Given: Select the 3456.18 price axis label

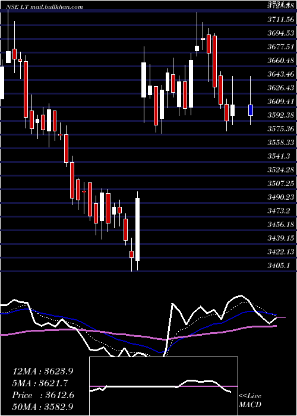Looking at the screenshot, I should [x=281, y=225].
